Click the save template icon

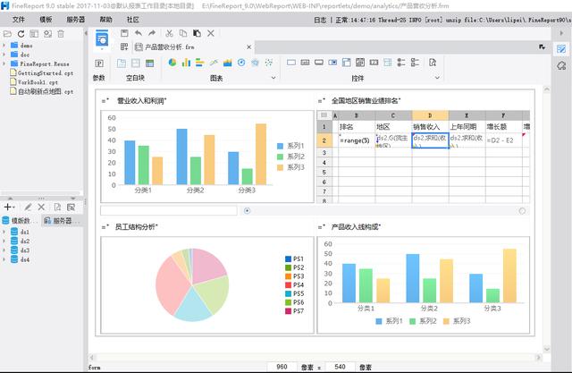click(x=124, y=33)
